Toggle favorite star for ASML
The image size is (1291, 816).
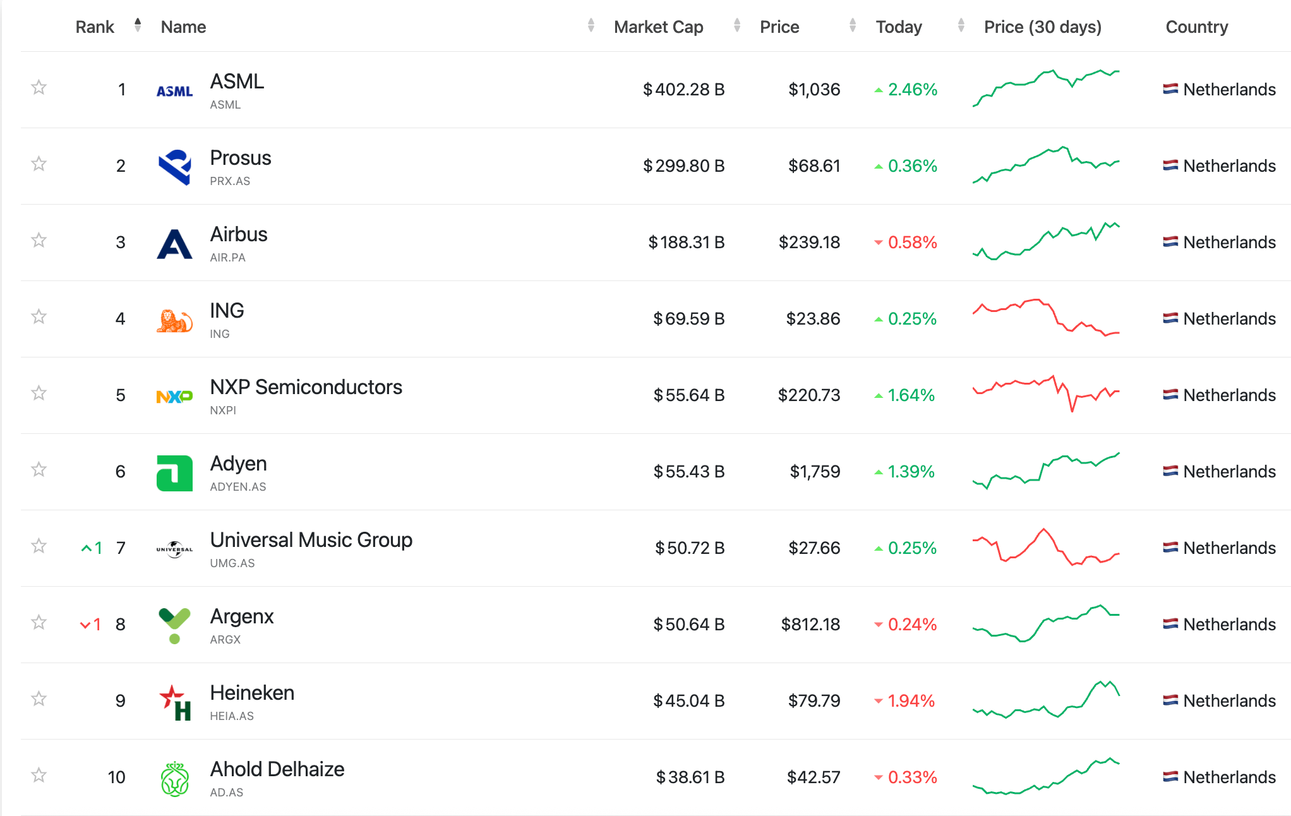[x=39, y=87]
